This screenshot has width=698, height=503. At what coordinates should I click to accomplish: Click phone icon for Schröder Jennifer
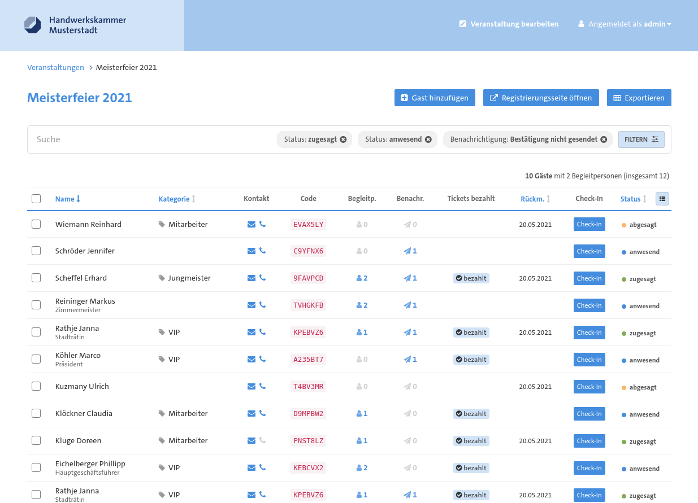[262, 251]
